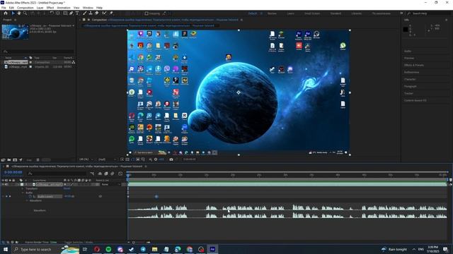The height and width of the screenshot is (254, 453).
Task: Select the Pen tool
Action: [71, 13]
